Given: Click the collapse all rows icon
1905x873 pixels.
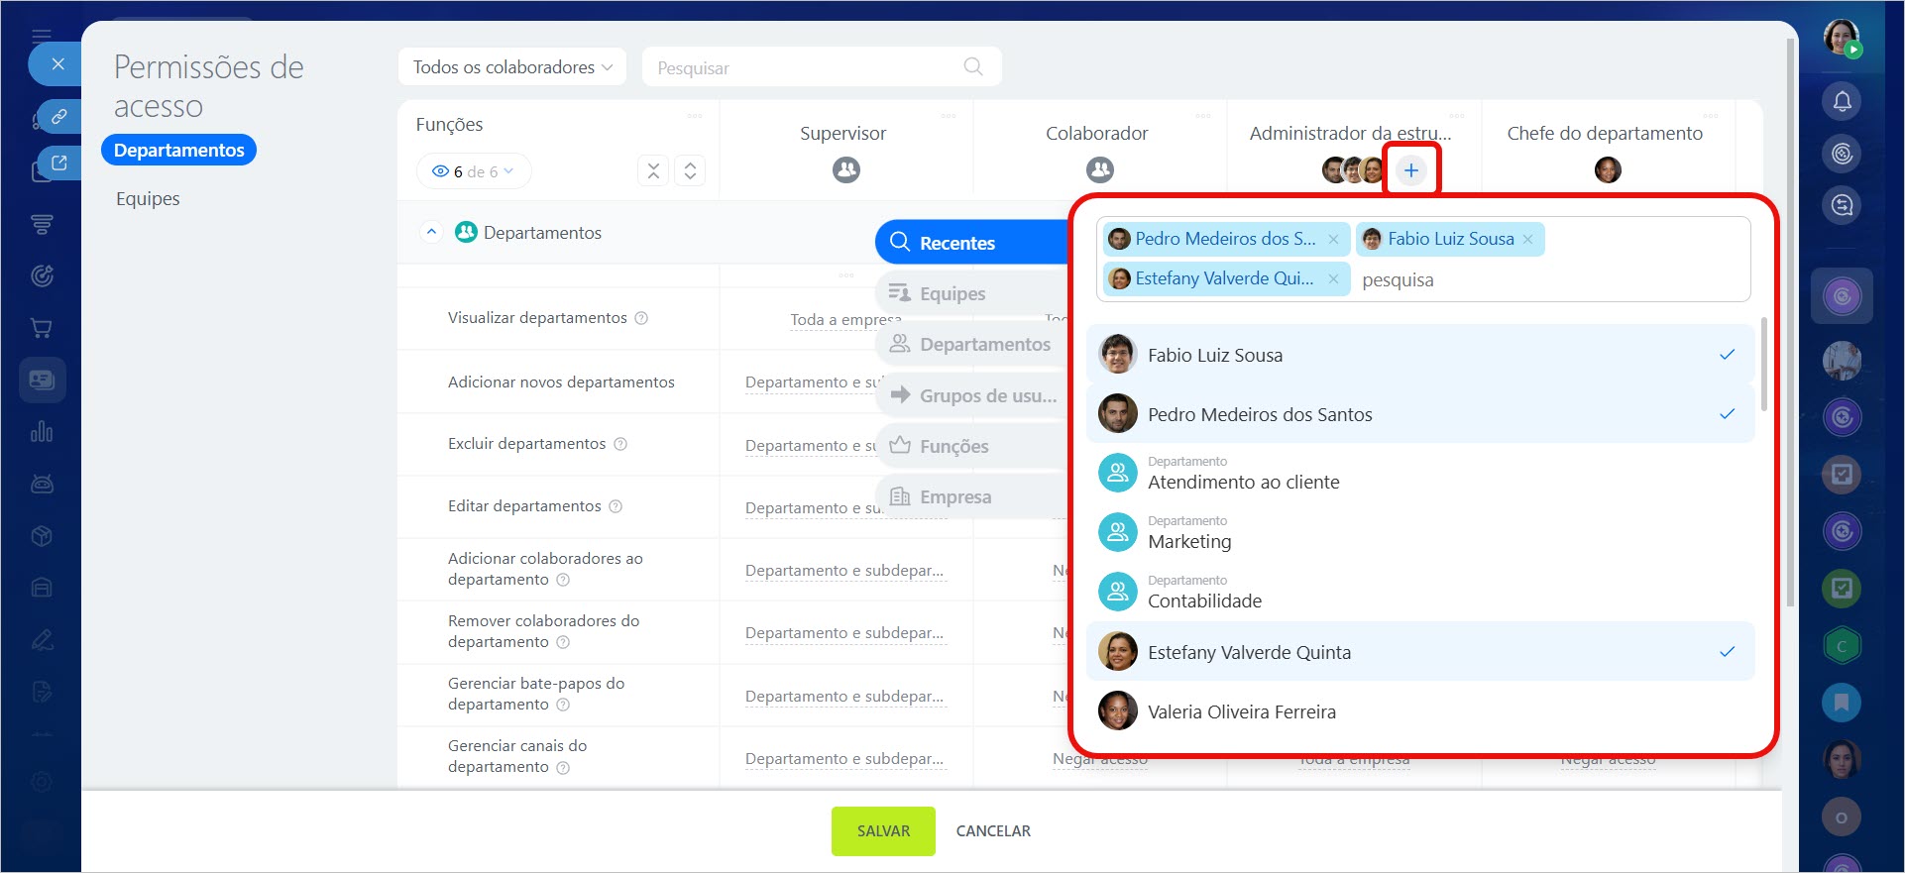Looking at the screenshot, I should click(653, 171).
